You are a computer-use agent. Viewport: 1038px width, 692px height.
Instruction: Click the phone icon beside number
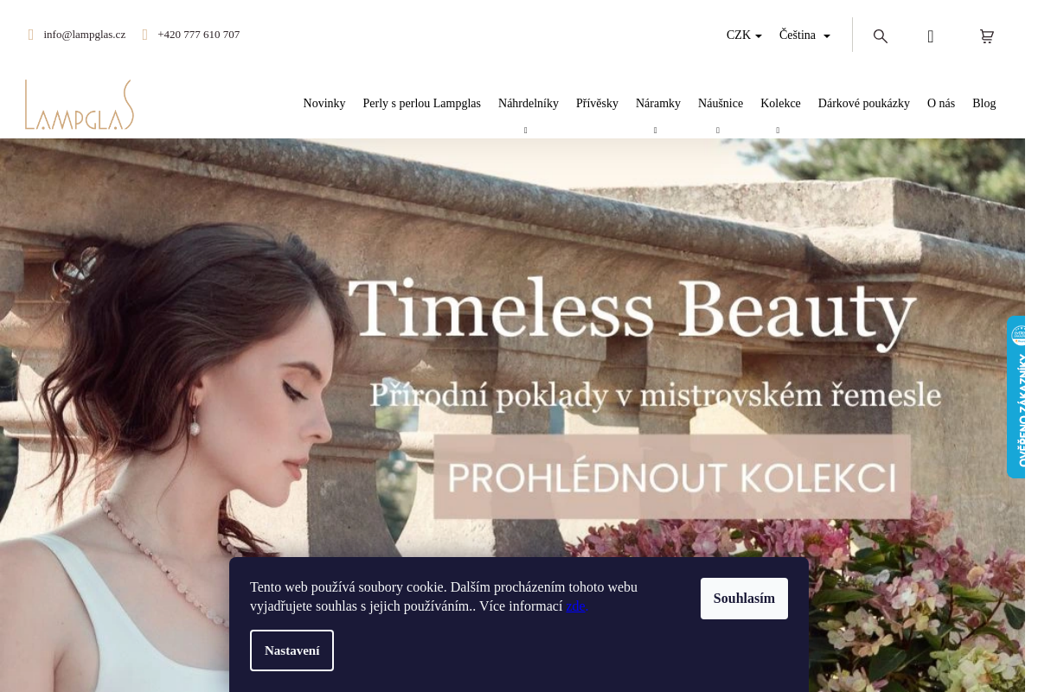(145, 35)
